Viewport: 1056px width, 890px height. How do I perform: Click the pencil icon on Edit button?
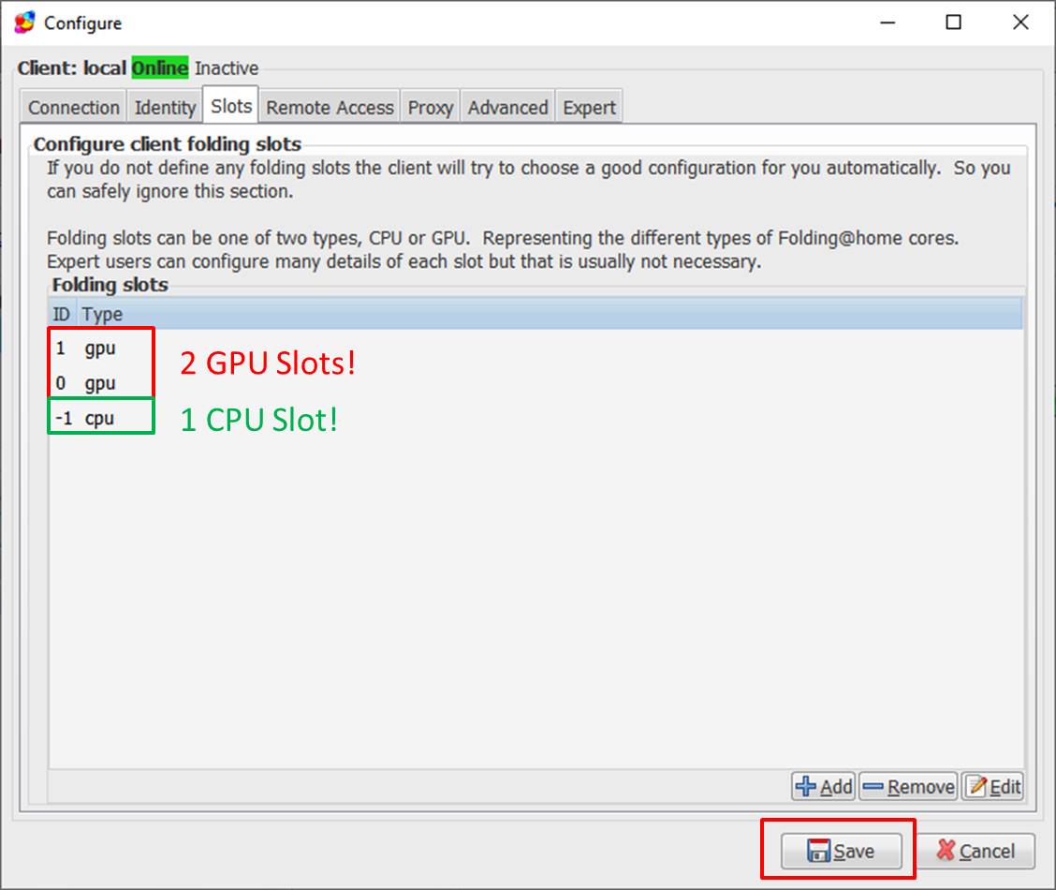(978, 787)
